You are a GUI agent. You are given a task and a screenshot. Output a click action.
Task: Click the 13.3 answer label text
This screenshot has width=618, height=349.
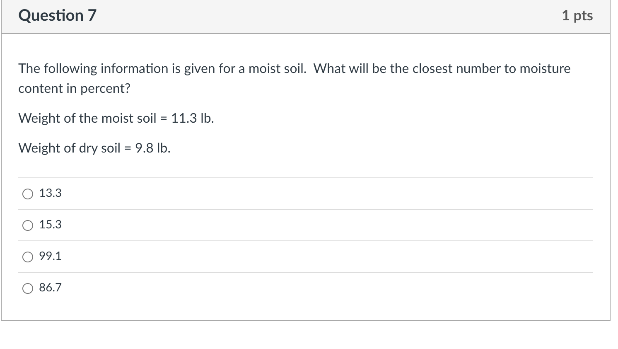pyautogui.click(x=50, y=193)
